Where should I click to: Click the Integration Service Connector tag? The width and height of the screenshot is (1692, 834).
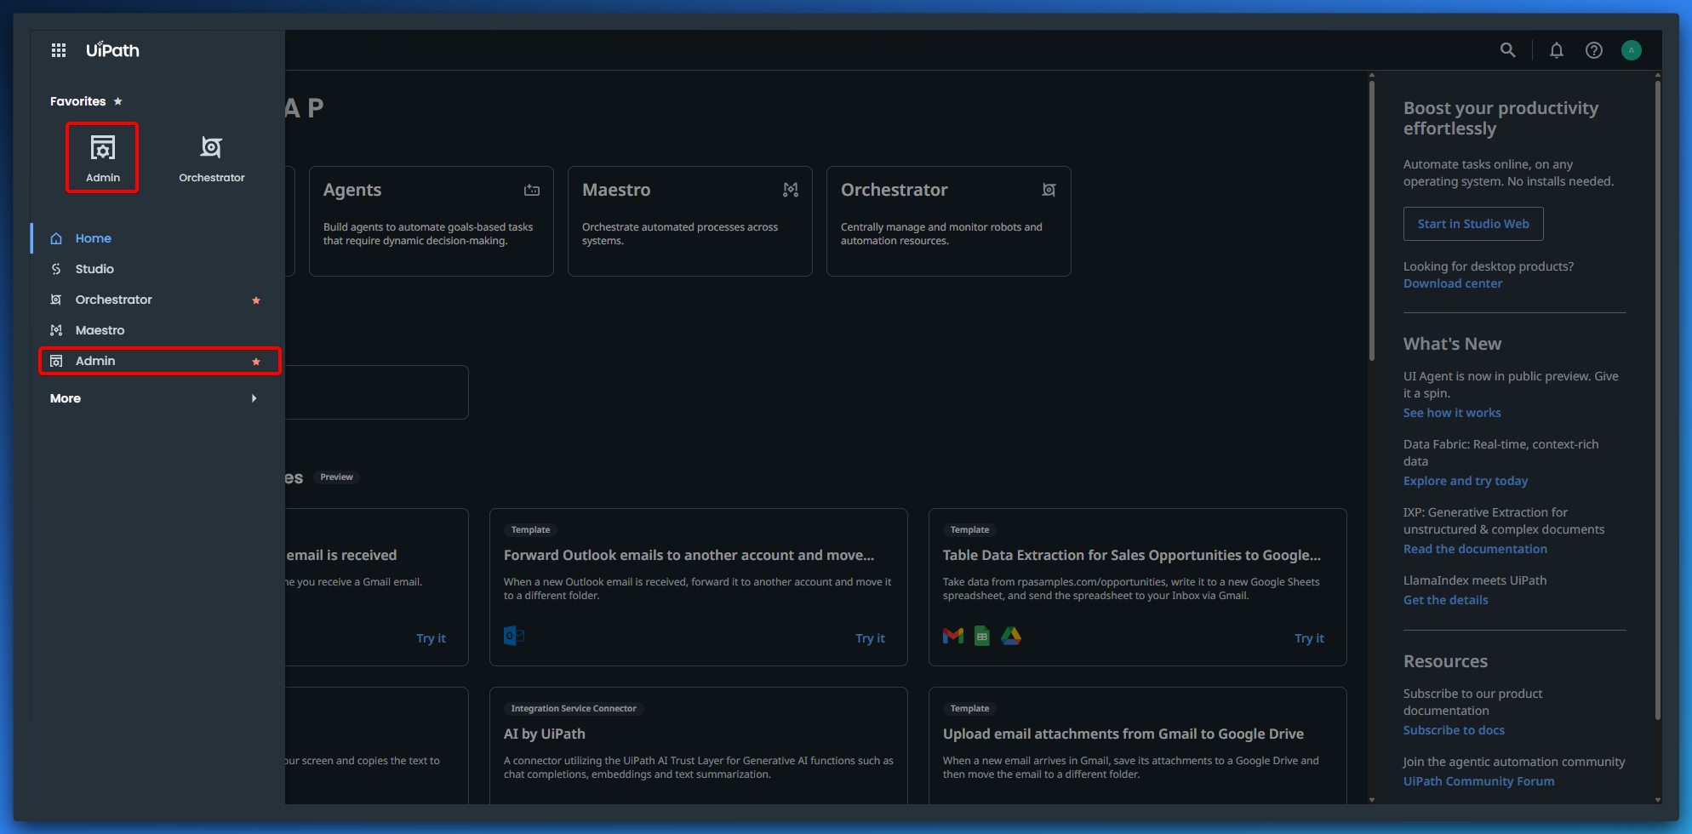[574, 708]
